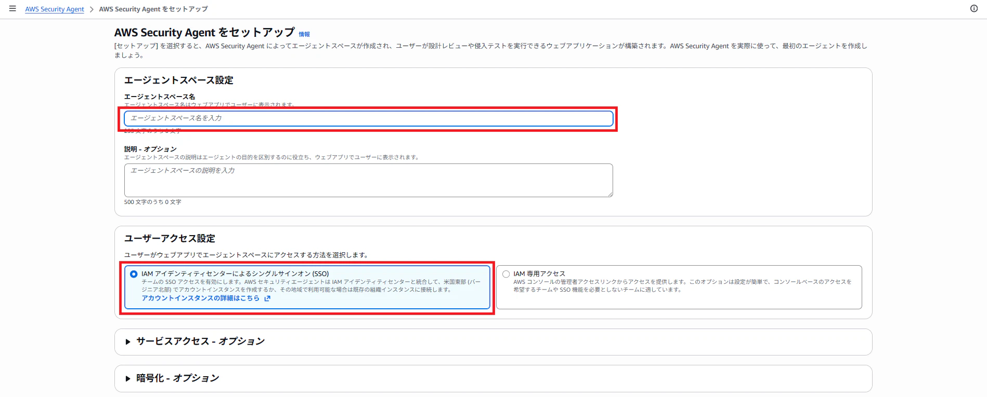Click the AWS Security Agent をセットアップ breadcrumb text
987x397 pixels.
point(153,9)
